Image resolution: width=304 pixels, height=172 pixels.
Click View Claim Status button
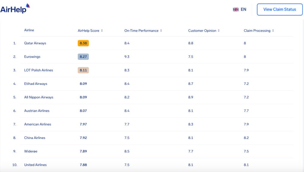click(x=280, y=9)
